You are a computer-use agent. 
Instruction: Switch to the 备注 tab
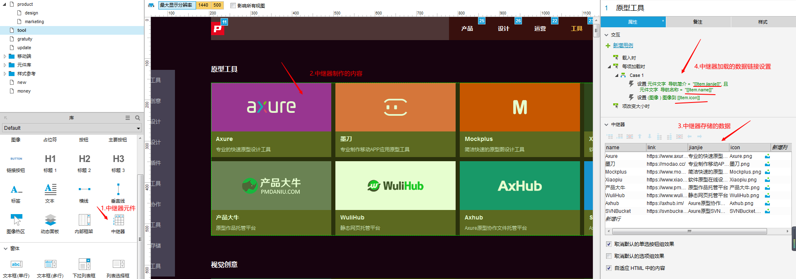click(x=698, y=22)
